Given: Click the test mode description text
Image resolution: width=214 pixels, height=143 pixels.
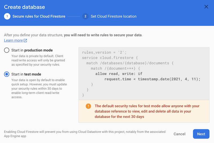Looking at the screenshot, I should (39, 89).
